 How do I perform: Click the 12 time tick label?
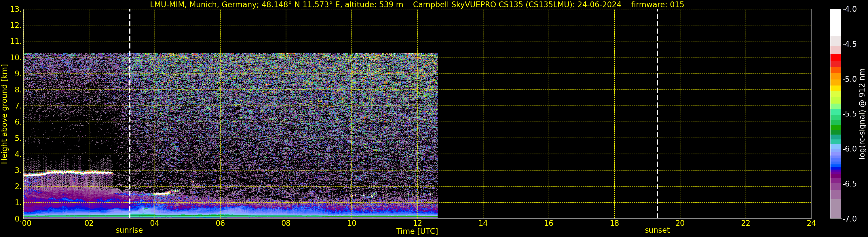(417, 223)
